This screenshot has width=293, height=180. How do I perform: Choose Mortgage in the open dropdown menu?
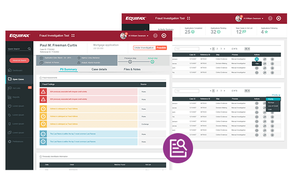click(x=273, y=103)
